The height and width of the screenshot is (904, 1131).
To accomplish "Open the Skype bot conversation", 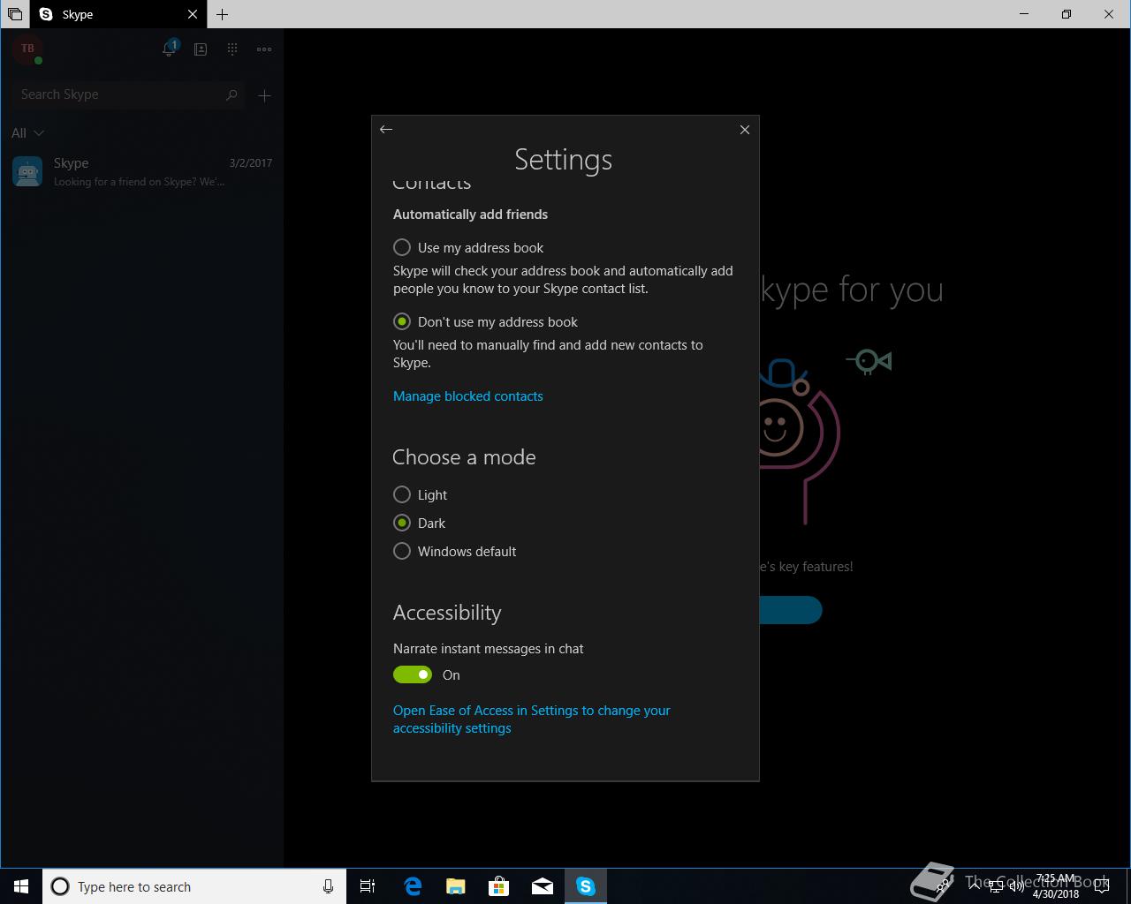I will tap(141, 171).
